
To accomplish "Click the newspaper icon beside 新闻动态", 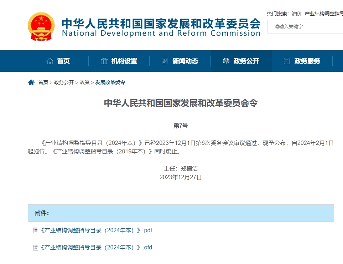I will [x=165, y=61].
